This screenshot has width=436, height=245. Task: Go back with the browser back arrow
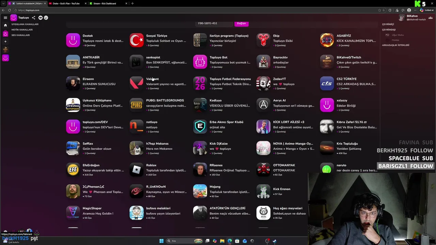click(3, 10)
